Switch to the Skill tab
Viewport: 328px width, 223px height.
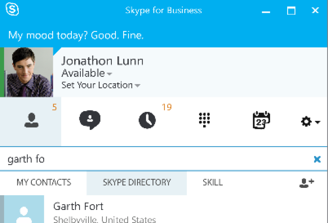pos(213,182)
